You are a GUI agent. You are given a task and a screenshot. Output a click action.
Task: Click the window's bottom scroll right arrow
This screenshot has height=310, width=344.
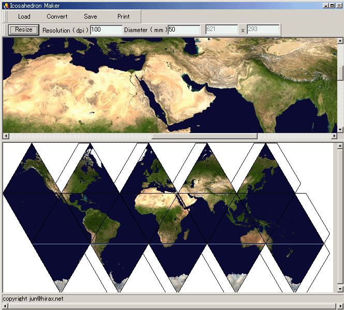340,306
